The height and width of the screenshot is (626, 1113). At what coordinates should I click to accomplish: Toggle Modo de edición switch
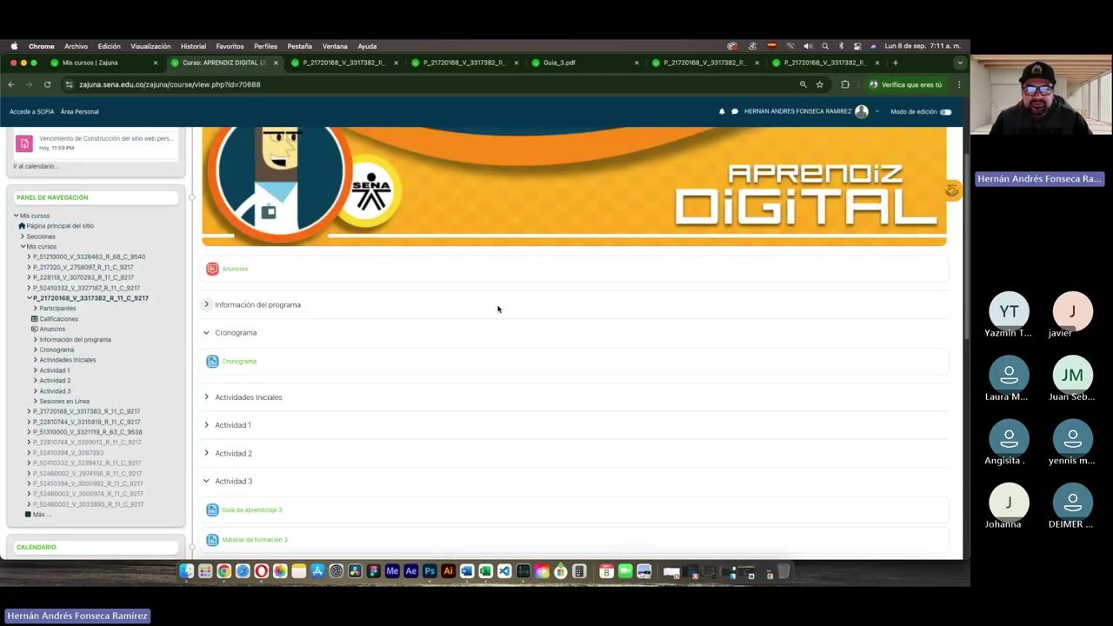pos(946,111)
